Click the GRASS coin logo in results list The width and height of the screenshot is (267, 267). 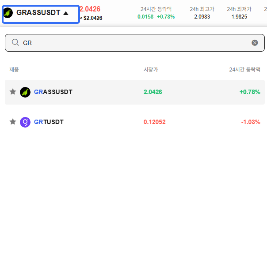coord(25,92)
